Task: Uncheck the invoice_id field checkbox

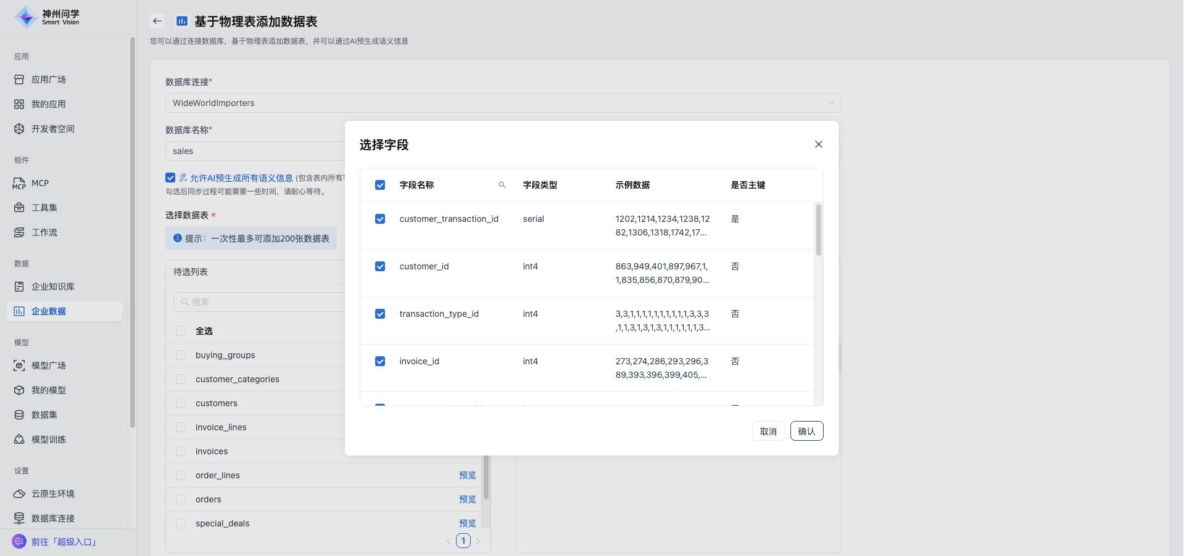Action: click(x=380, y=361)
